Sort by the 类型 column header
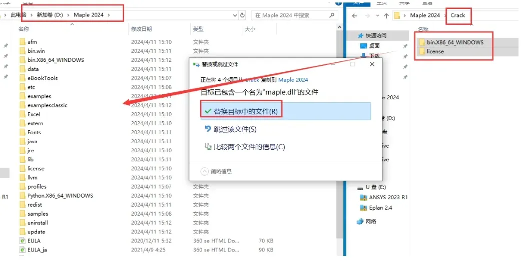Image resolution: width=521 pixels, height=264 pixels. tap(198, 29)
